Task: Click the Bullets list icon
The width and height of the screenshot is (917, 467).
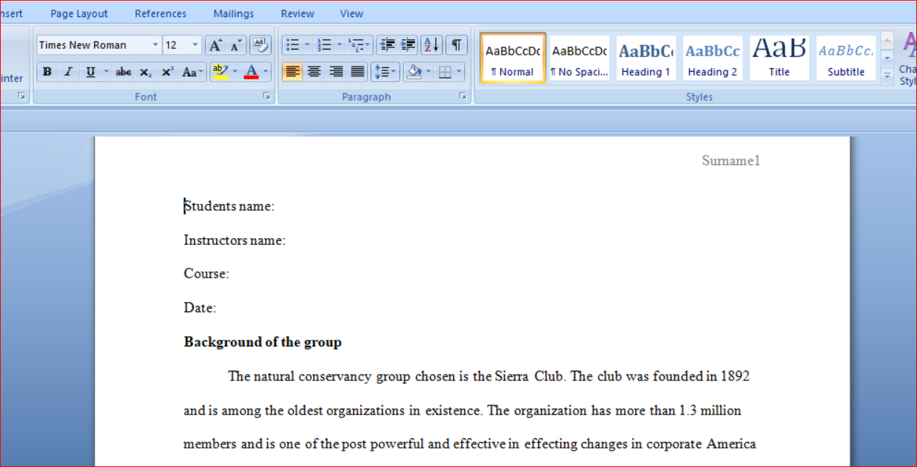Action: click(293, 45)
